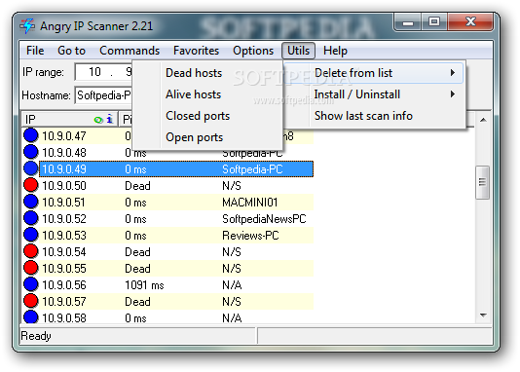Click red status dot for 10.9.0.54
The height and width of the screenshot is (372, 520).
pos(31,251)
